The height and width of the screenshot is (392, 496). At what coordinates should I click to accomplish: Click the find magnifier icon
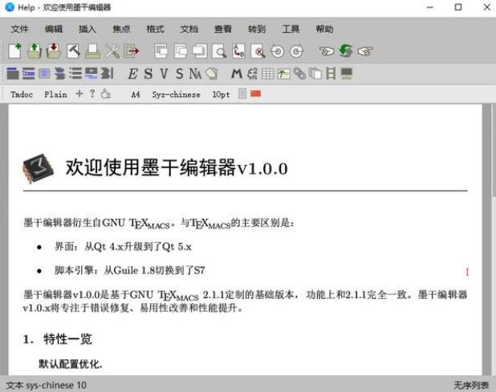pyautogui.click(x=218, y=51)
